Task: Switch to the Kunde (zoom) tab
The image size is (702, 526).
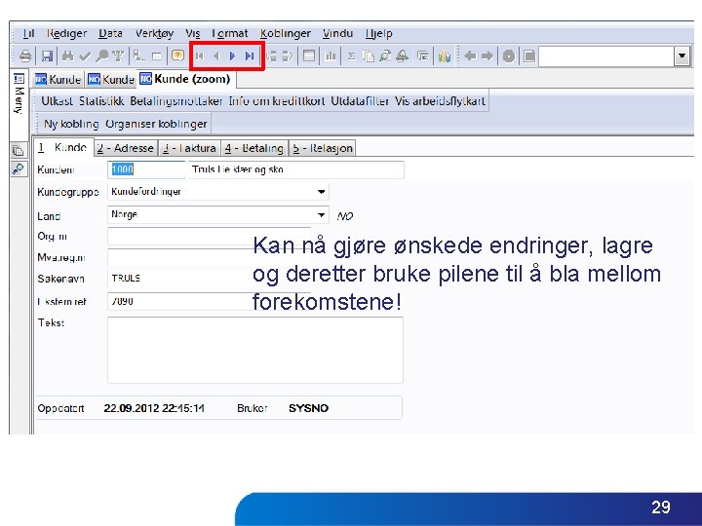Action: 186,79
